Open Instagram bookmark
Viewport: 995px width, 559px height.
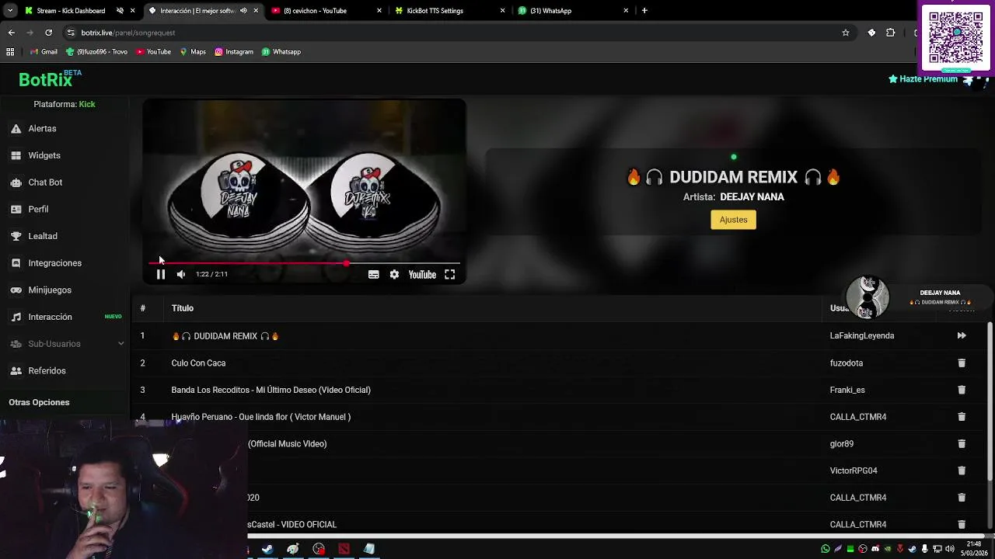click(234, 52)
